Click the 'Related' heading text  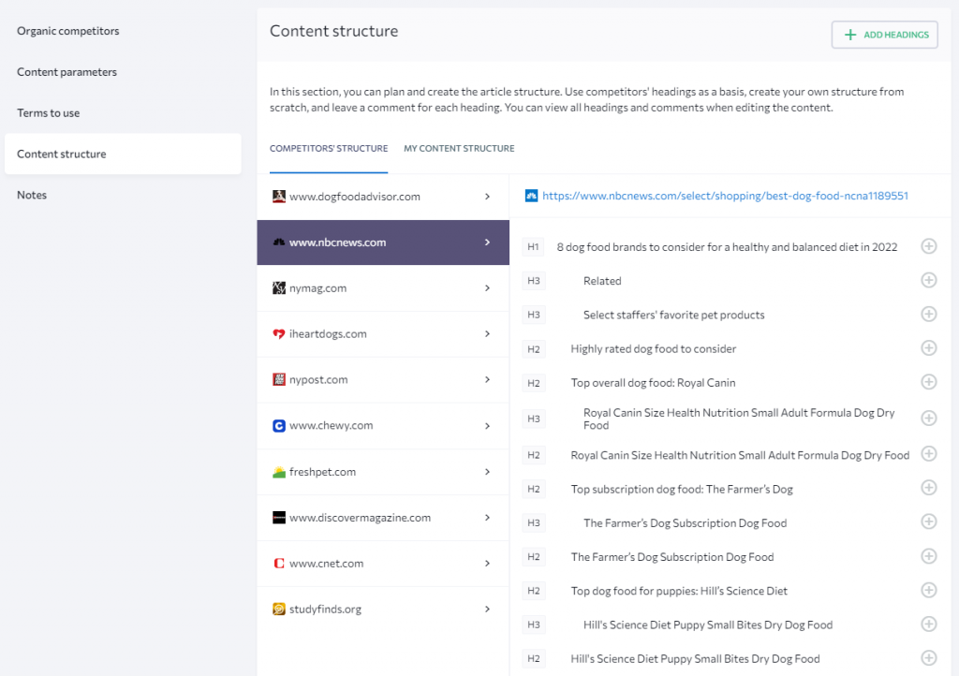pyautogui.click(x=602, y=281)
